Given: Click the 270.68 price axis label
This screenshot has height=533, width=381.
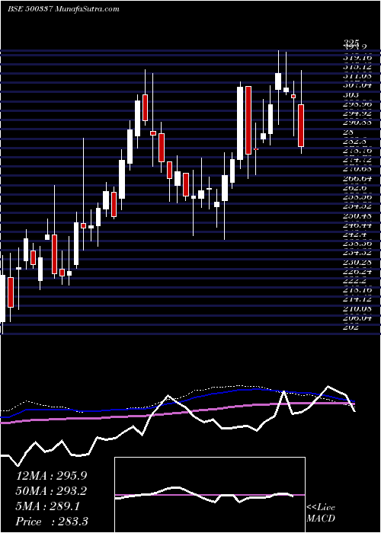Looking at the screenshot, I should [357, 168].
